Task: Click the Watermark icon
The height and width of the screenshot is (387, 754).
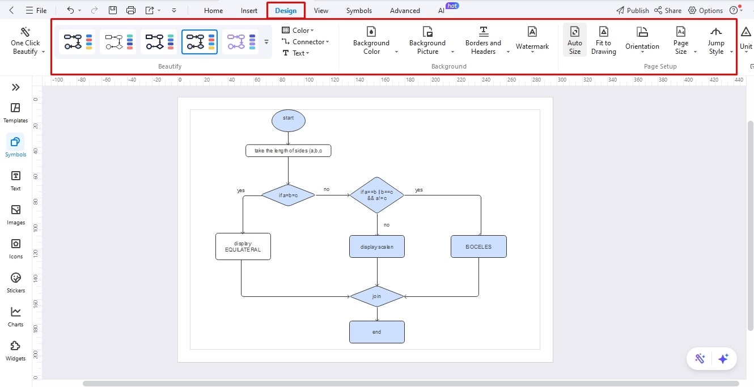Action: pos(532,32)
